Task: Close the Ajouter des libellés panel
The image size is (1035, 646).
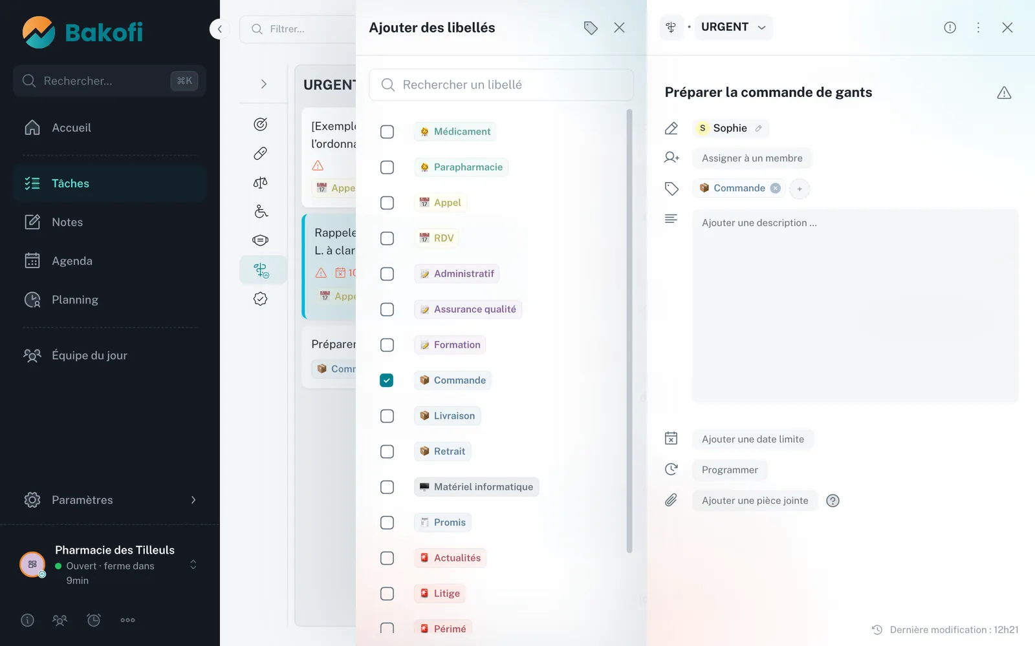Action: pos(619,28)
